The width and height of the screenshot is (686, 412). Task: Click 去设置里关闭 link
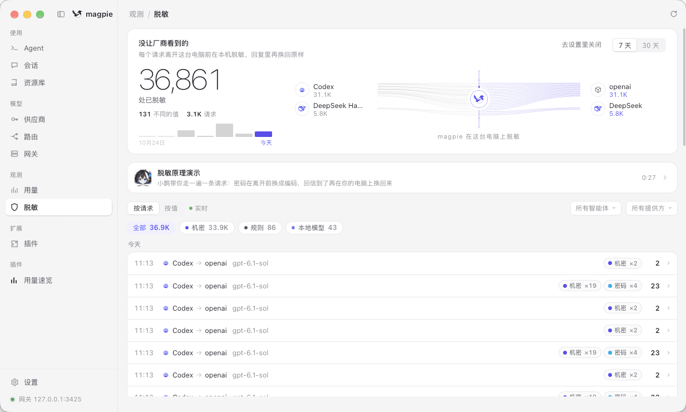581,45
